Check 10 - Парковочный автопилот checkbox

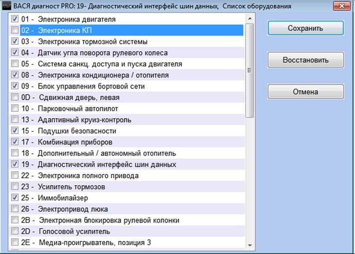click(15, 108)
